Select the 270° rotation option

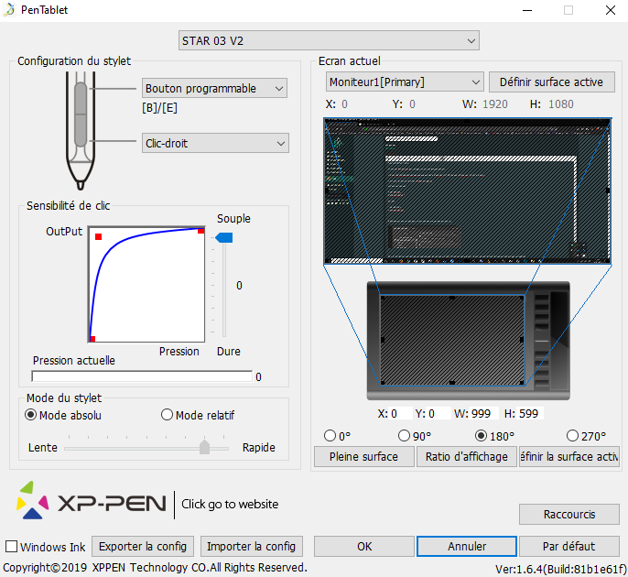[x=573, y=436]
